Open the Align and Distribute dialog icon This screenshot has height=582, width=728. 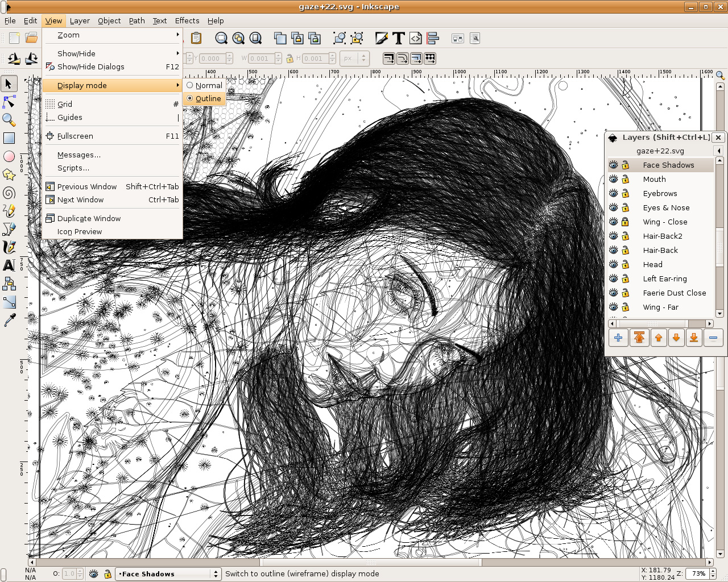point(432,38)
